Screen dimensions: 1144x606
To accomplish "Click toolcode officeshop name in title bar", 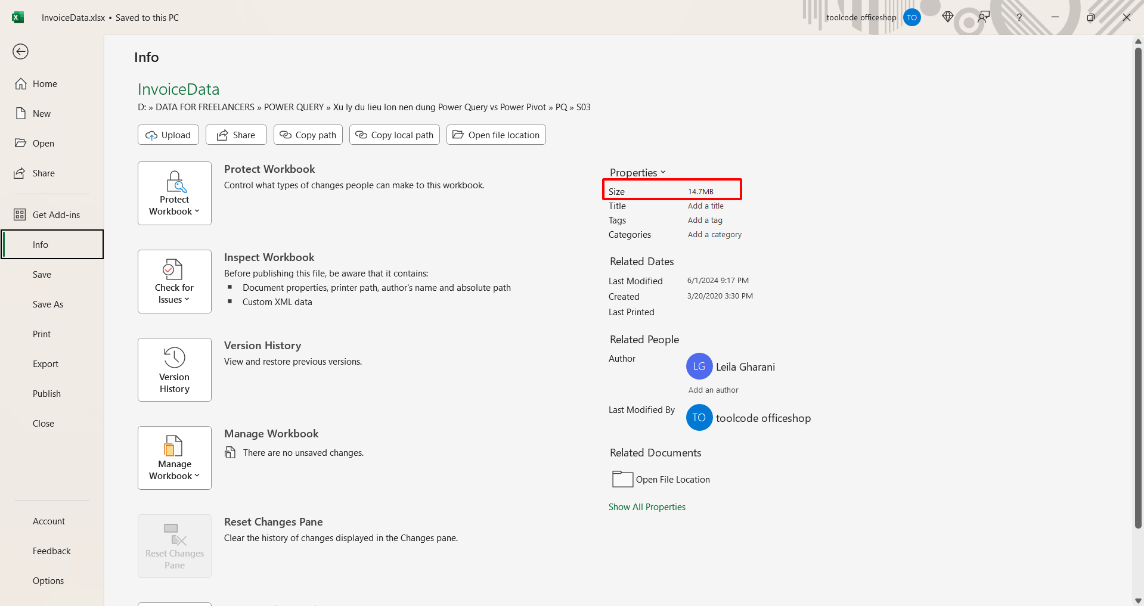I will click(861, 17).
